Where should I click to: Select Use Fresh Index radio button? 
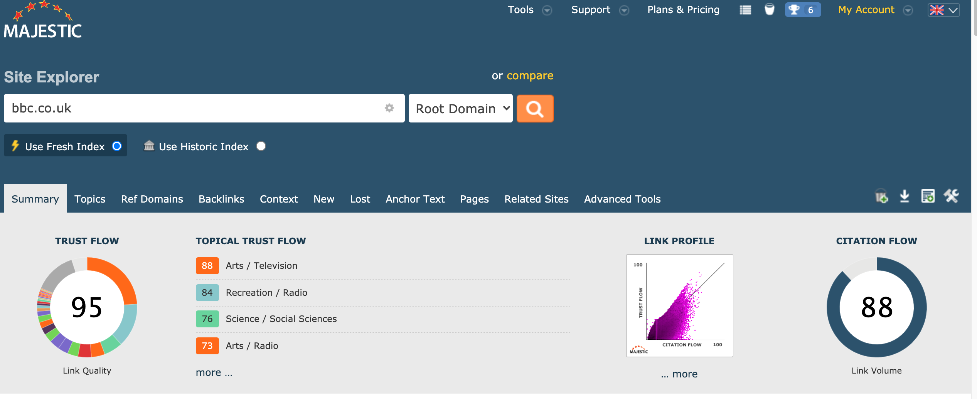point(117,146)
